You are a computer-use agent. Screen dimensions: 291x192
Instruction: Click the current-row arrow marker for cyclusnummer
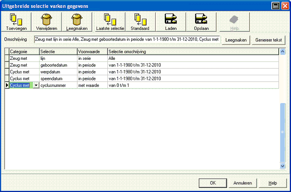pos(7,86)
